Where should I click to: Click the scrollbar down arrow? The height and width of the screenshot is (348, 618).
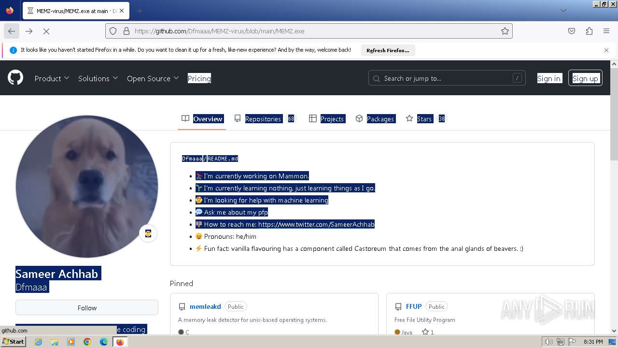[614, 331]
